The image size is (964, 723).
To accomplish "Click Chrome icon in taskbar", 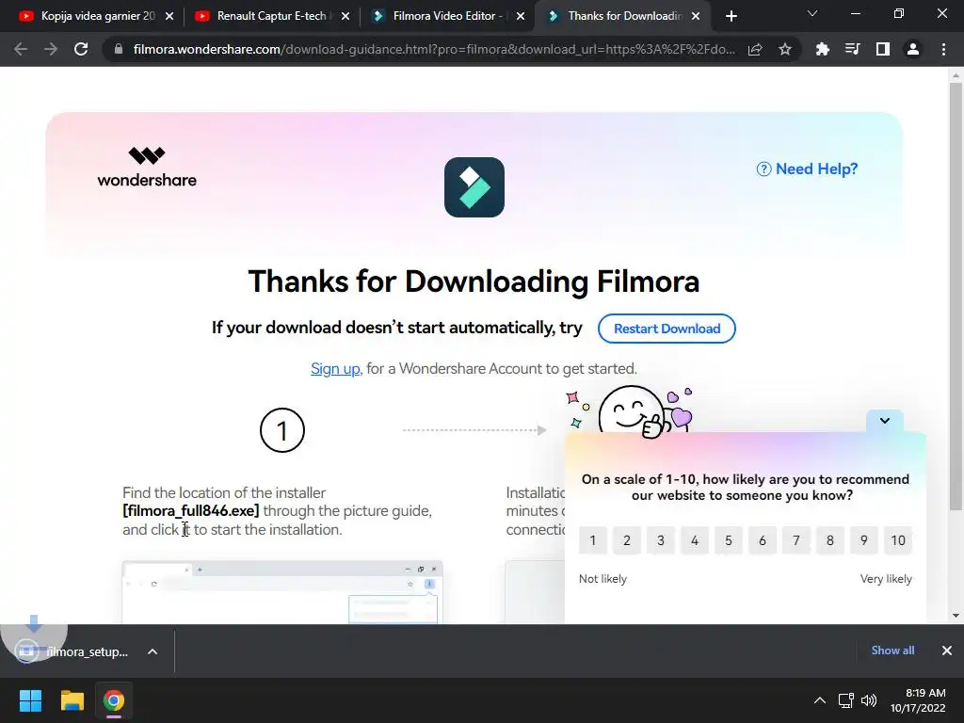I will 114,700.
